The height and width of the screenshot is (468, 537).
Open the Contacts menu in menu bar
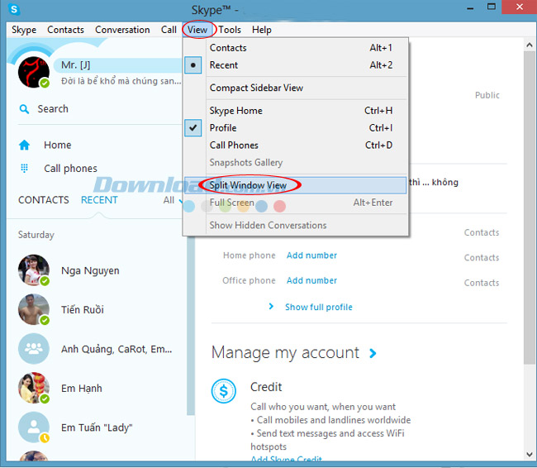(65, 30)
